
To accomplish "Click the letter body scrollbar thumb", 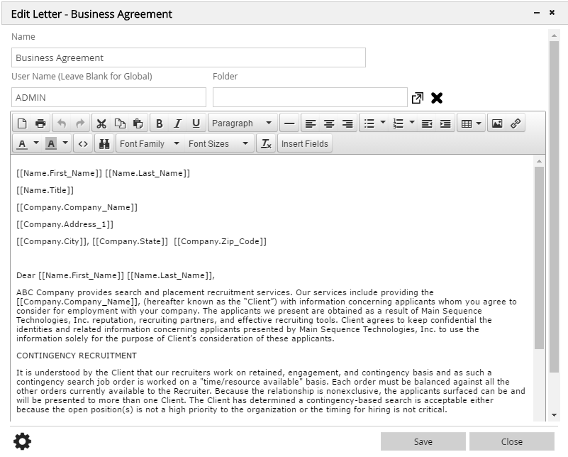I will tap(539, 258).
